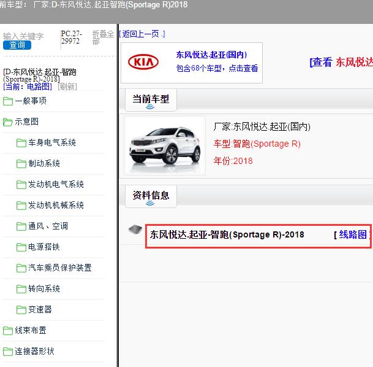This screenshot has height=367, width=373.
Task: Open the 变速器 tree item
Action: point(40,309)
